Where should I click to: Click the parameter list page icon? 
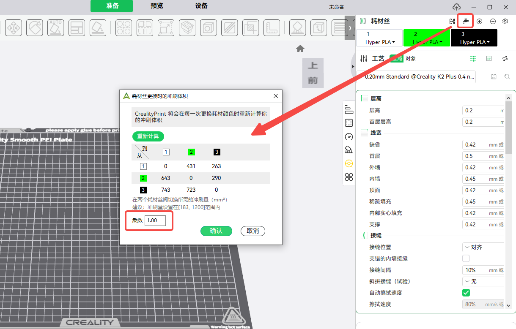coord(489,59)
